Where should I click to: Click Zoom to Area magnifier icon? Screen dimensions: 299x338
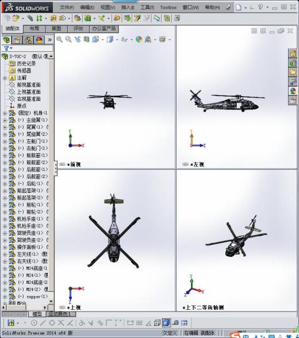click(x=68, y=39)
